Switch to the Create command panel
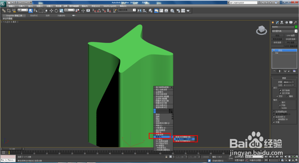This screenshot has height=163, width=299. [x=273, y=22]
